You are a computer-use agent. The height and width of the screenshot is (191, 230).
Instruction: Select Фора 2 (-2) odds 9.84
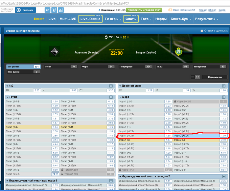click(x=223, y=170)
